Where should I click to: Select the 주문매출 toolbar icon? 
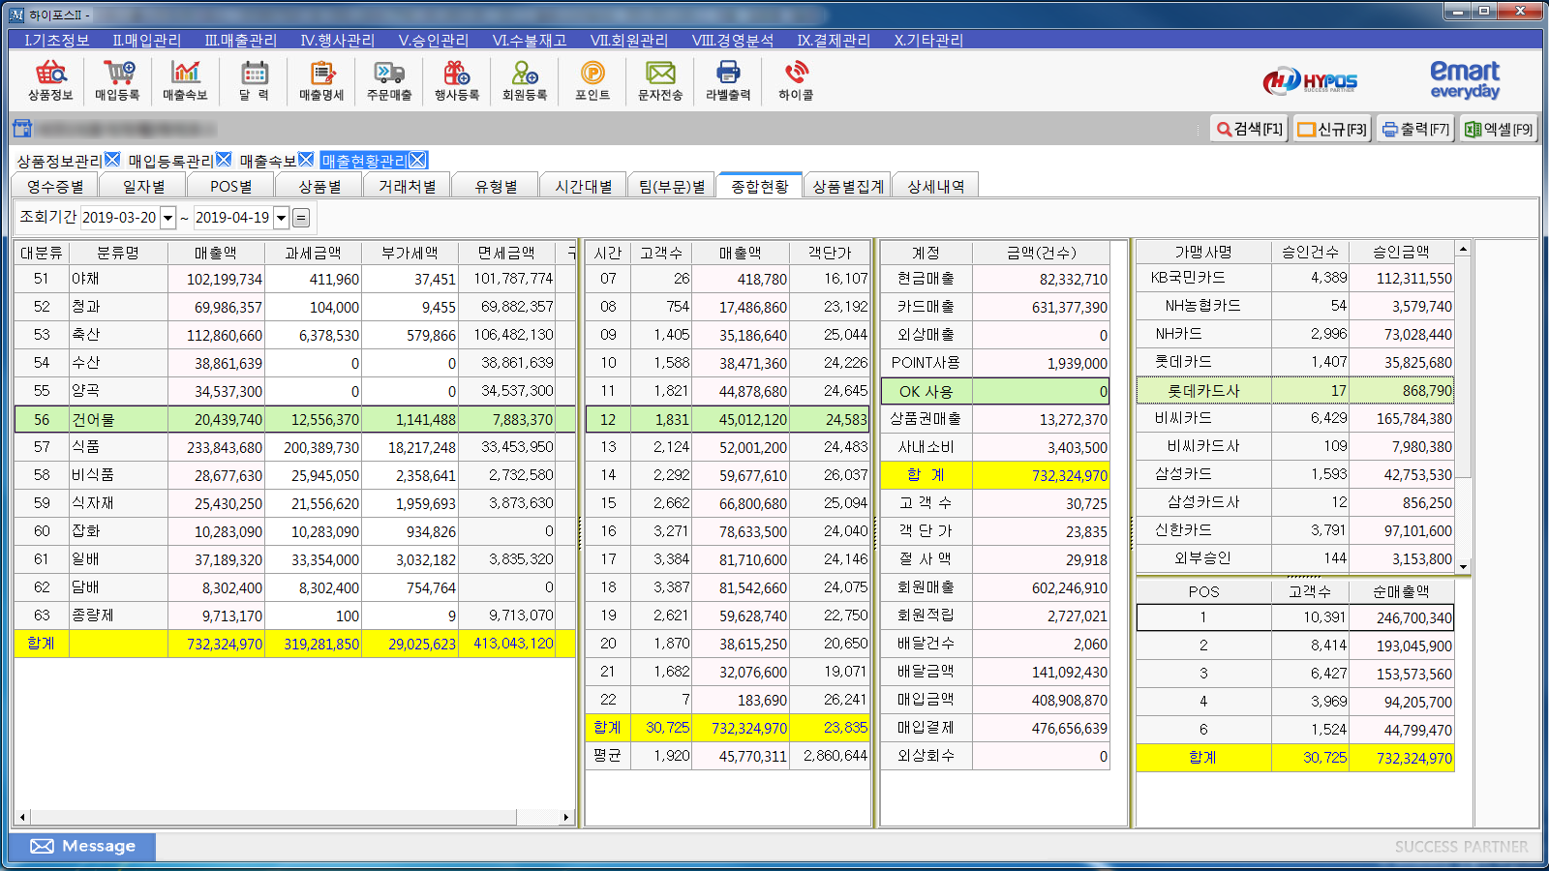tap(389, 80)
